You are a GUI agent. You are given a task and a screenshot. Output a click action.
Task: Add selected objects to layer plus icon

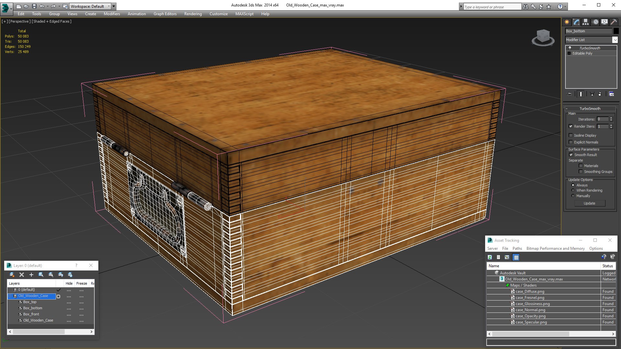[x=31, y=275]
